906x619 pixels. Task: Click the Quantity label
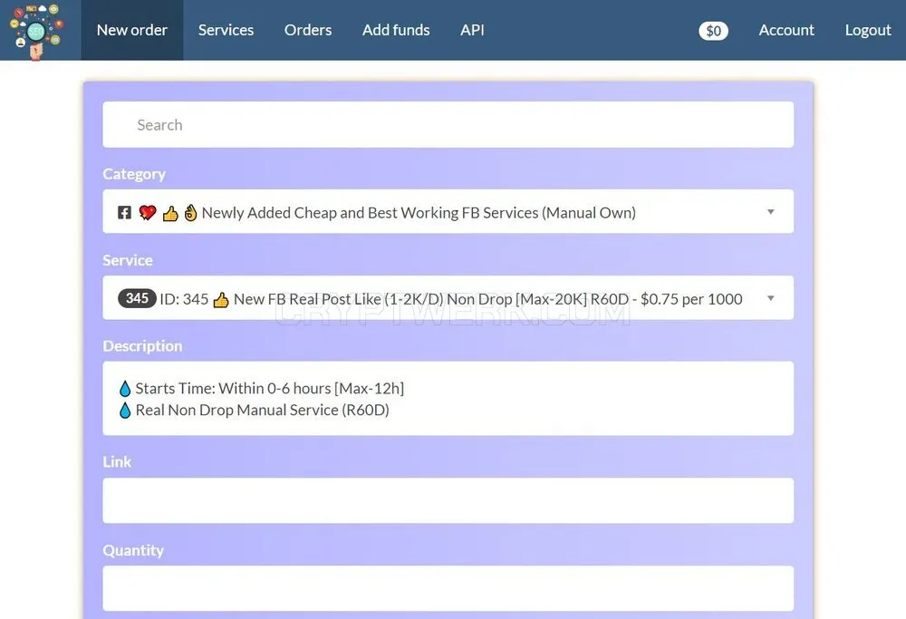[x=133, y=550]
